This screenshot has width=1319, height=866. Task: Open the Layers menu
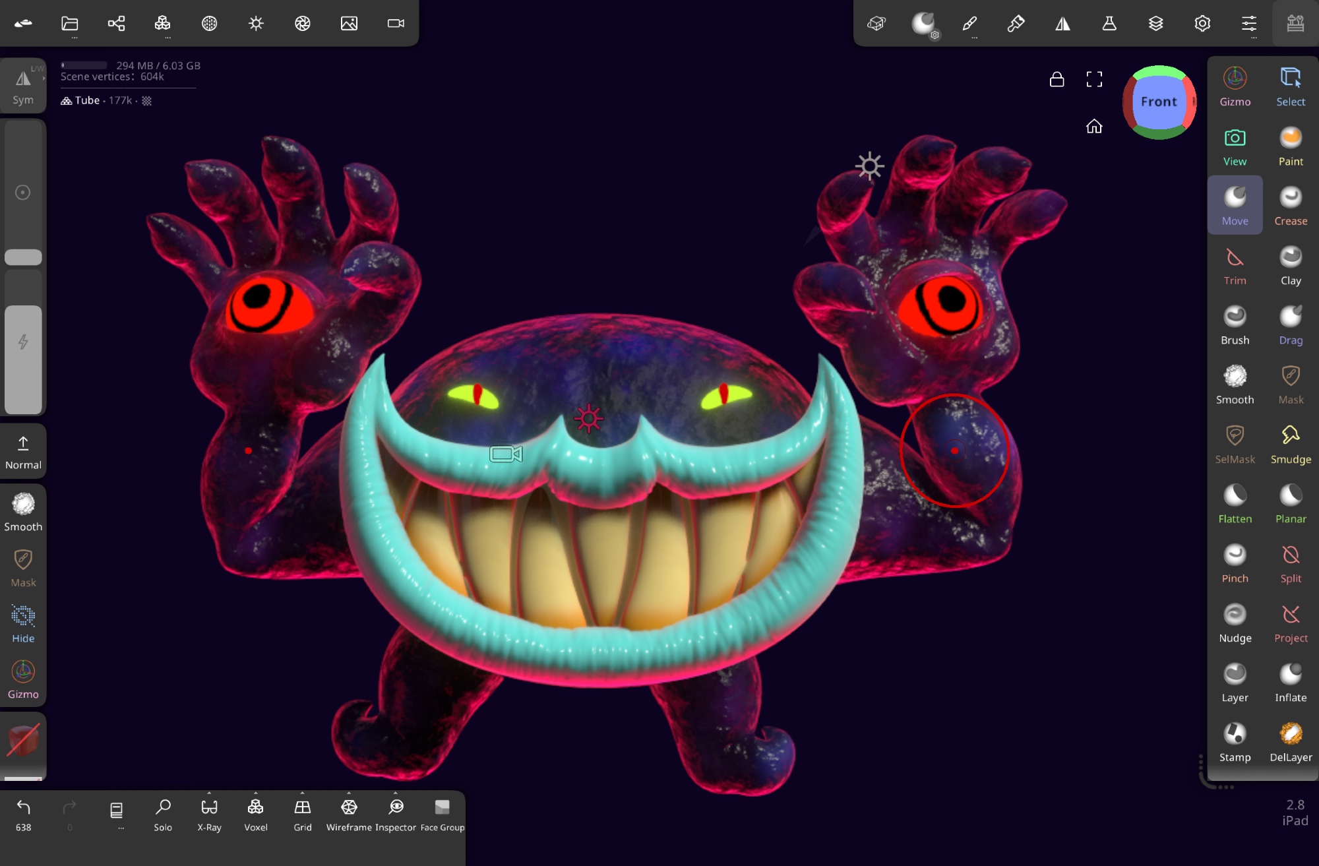(1155, 24)
